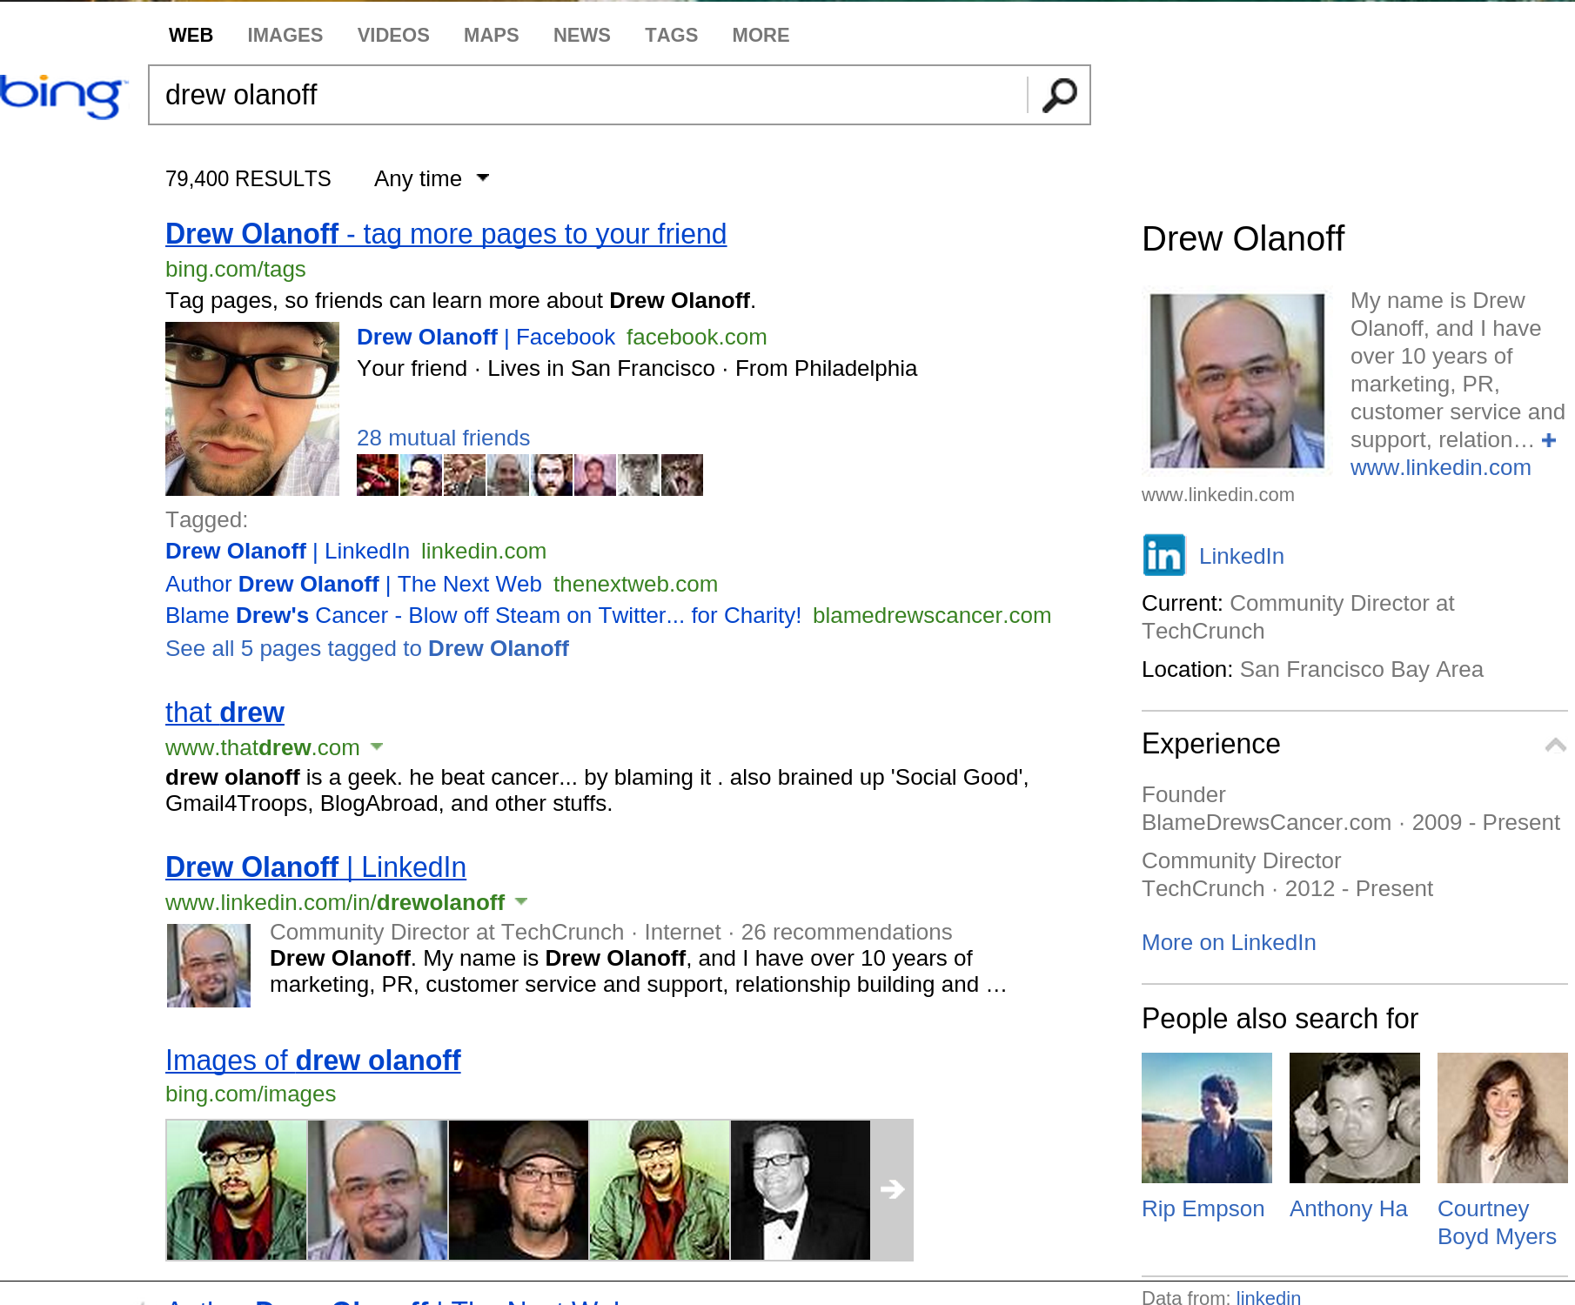Click the search magnifier icon
This screenshot has height=1305, width=1575.
click(1059, 95)
